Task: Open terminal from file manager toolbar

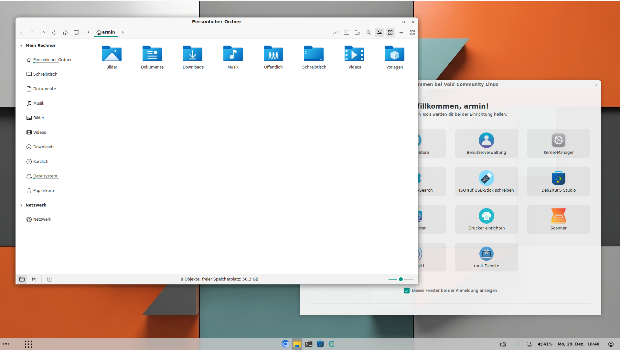Action: click(347, 32)
